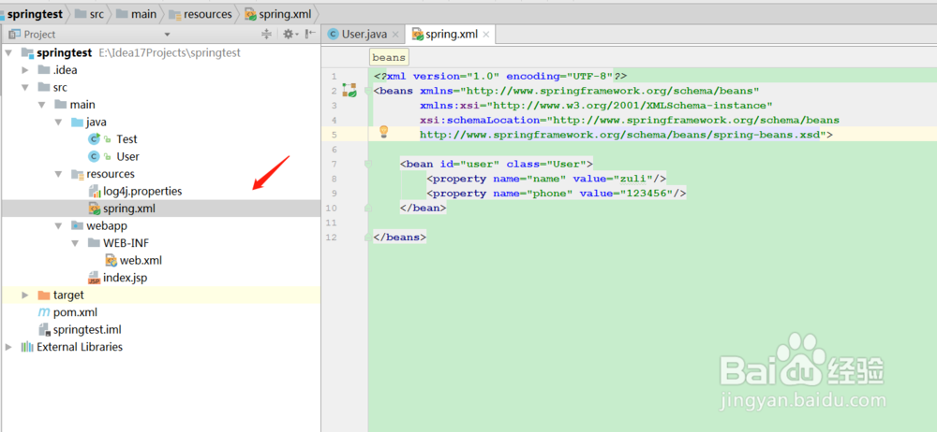Collapse the src folder
Viewport: 937px width, 432px height.
tap(25, 87)
